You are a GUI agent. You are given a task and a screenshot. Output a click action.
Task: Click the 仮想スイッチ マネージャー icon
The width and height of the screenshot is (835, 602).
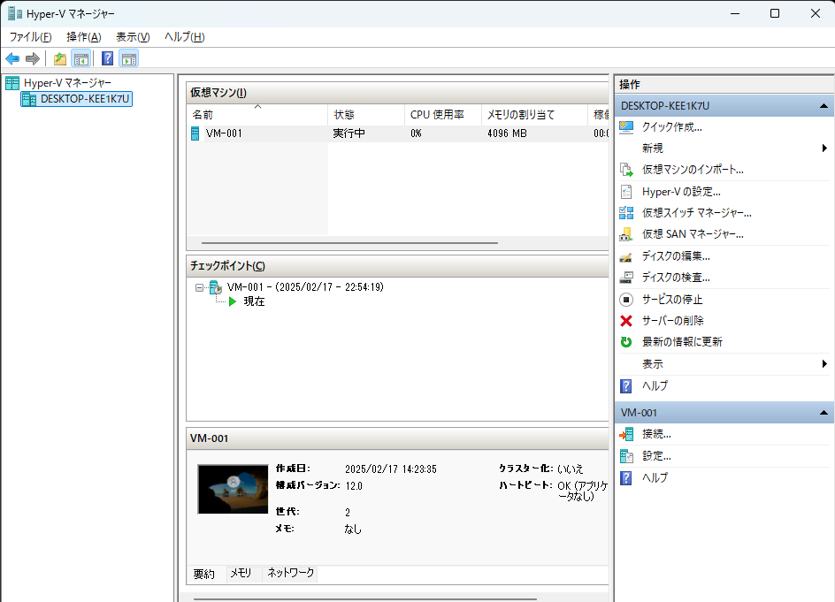pyautogui.click(x=626, y=213)
